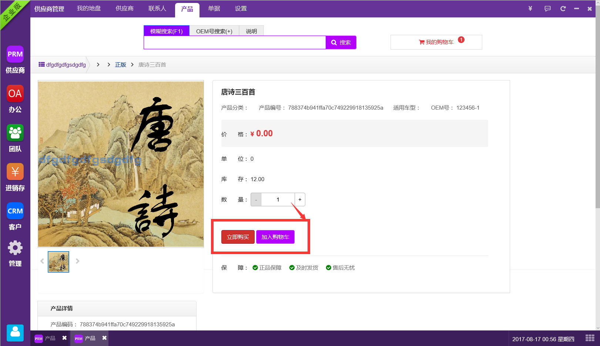This screenshot has height=346, width=600.
Task: Open the chat message icon in title bar
Action: 547,9
